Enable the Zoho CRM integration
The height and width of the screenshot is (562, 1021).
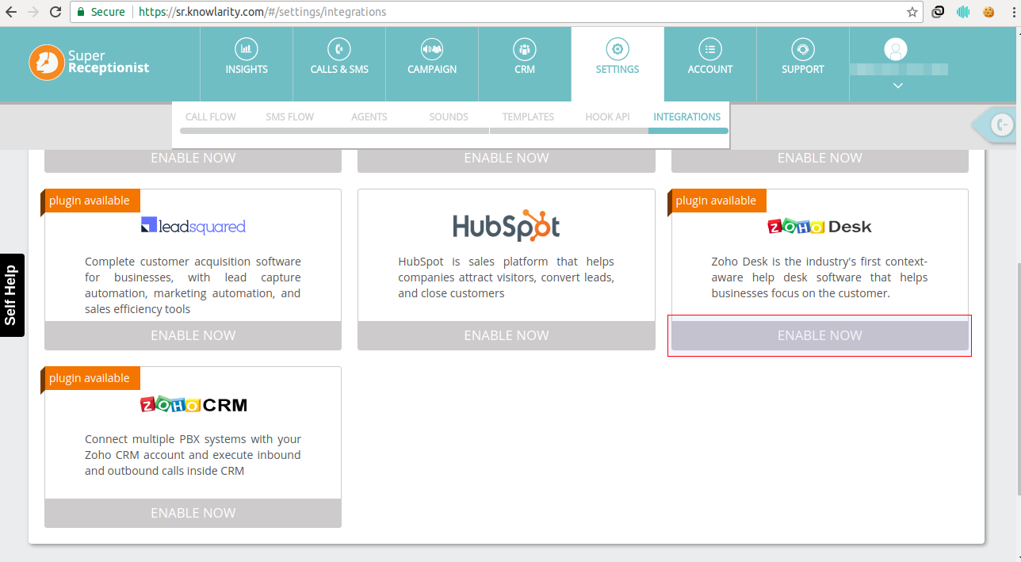(x=193, y=513)
